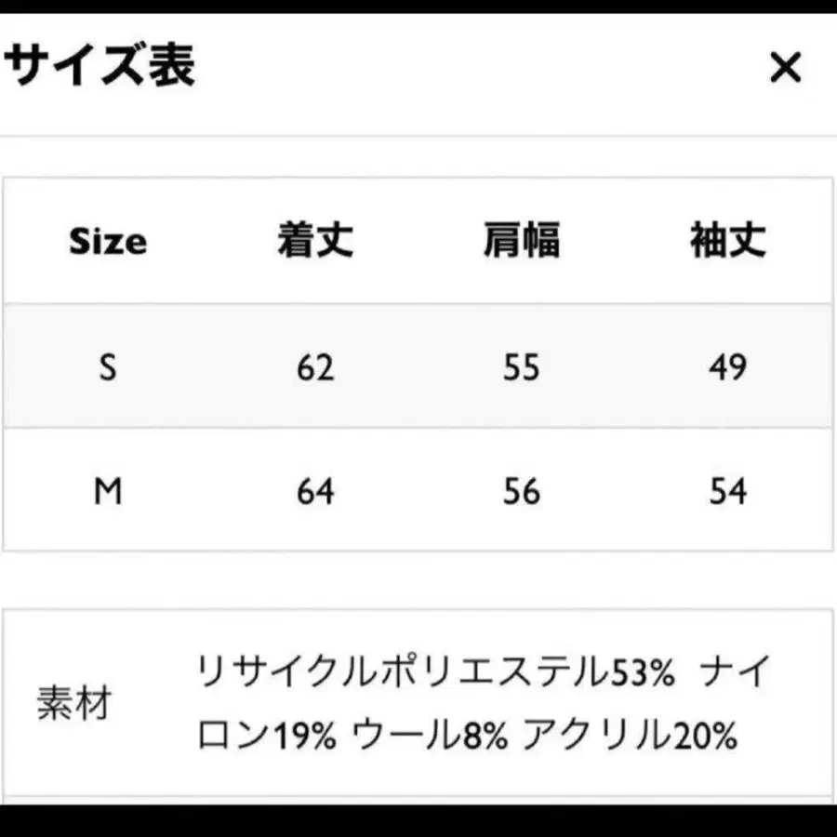Screen dimensions: 837x837
Task: Click the 19% nylon percentage
Action: (x=304, y=737)
